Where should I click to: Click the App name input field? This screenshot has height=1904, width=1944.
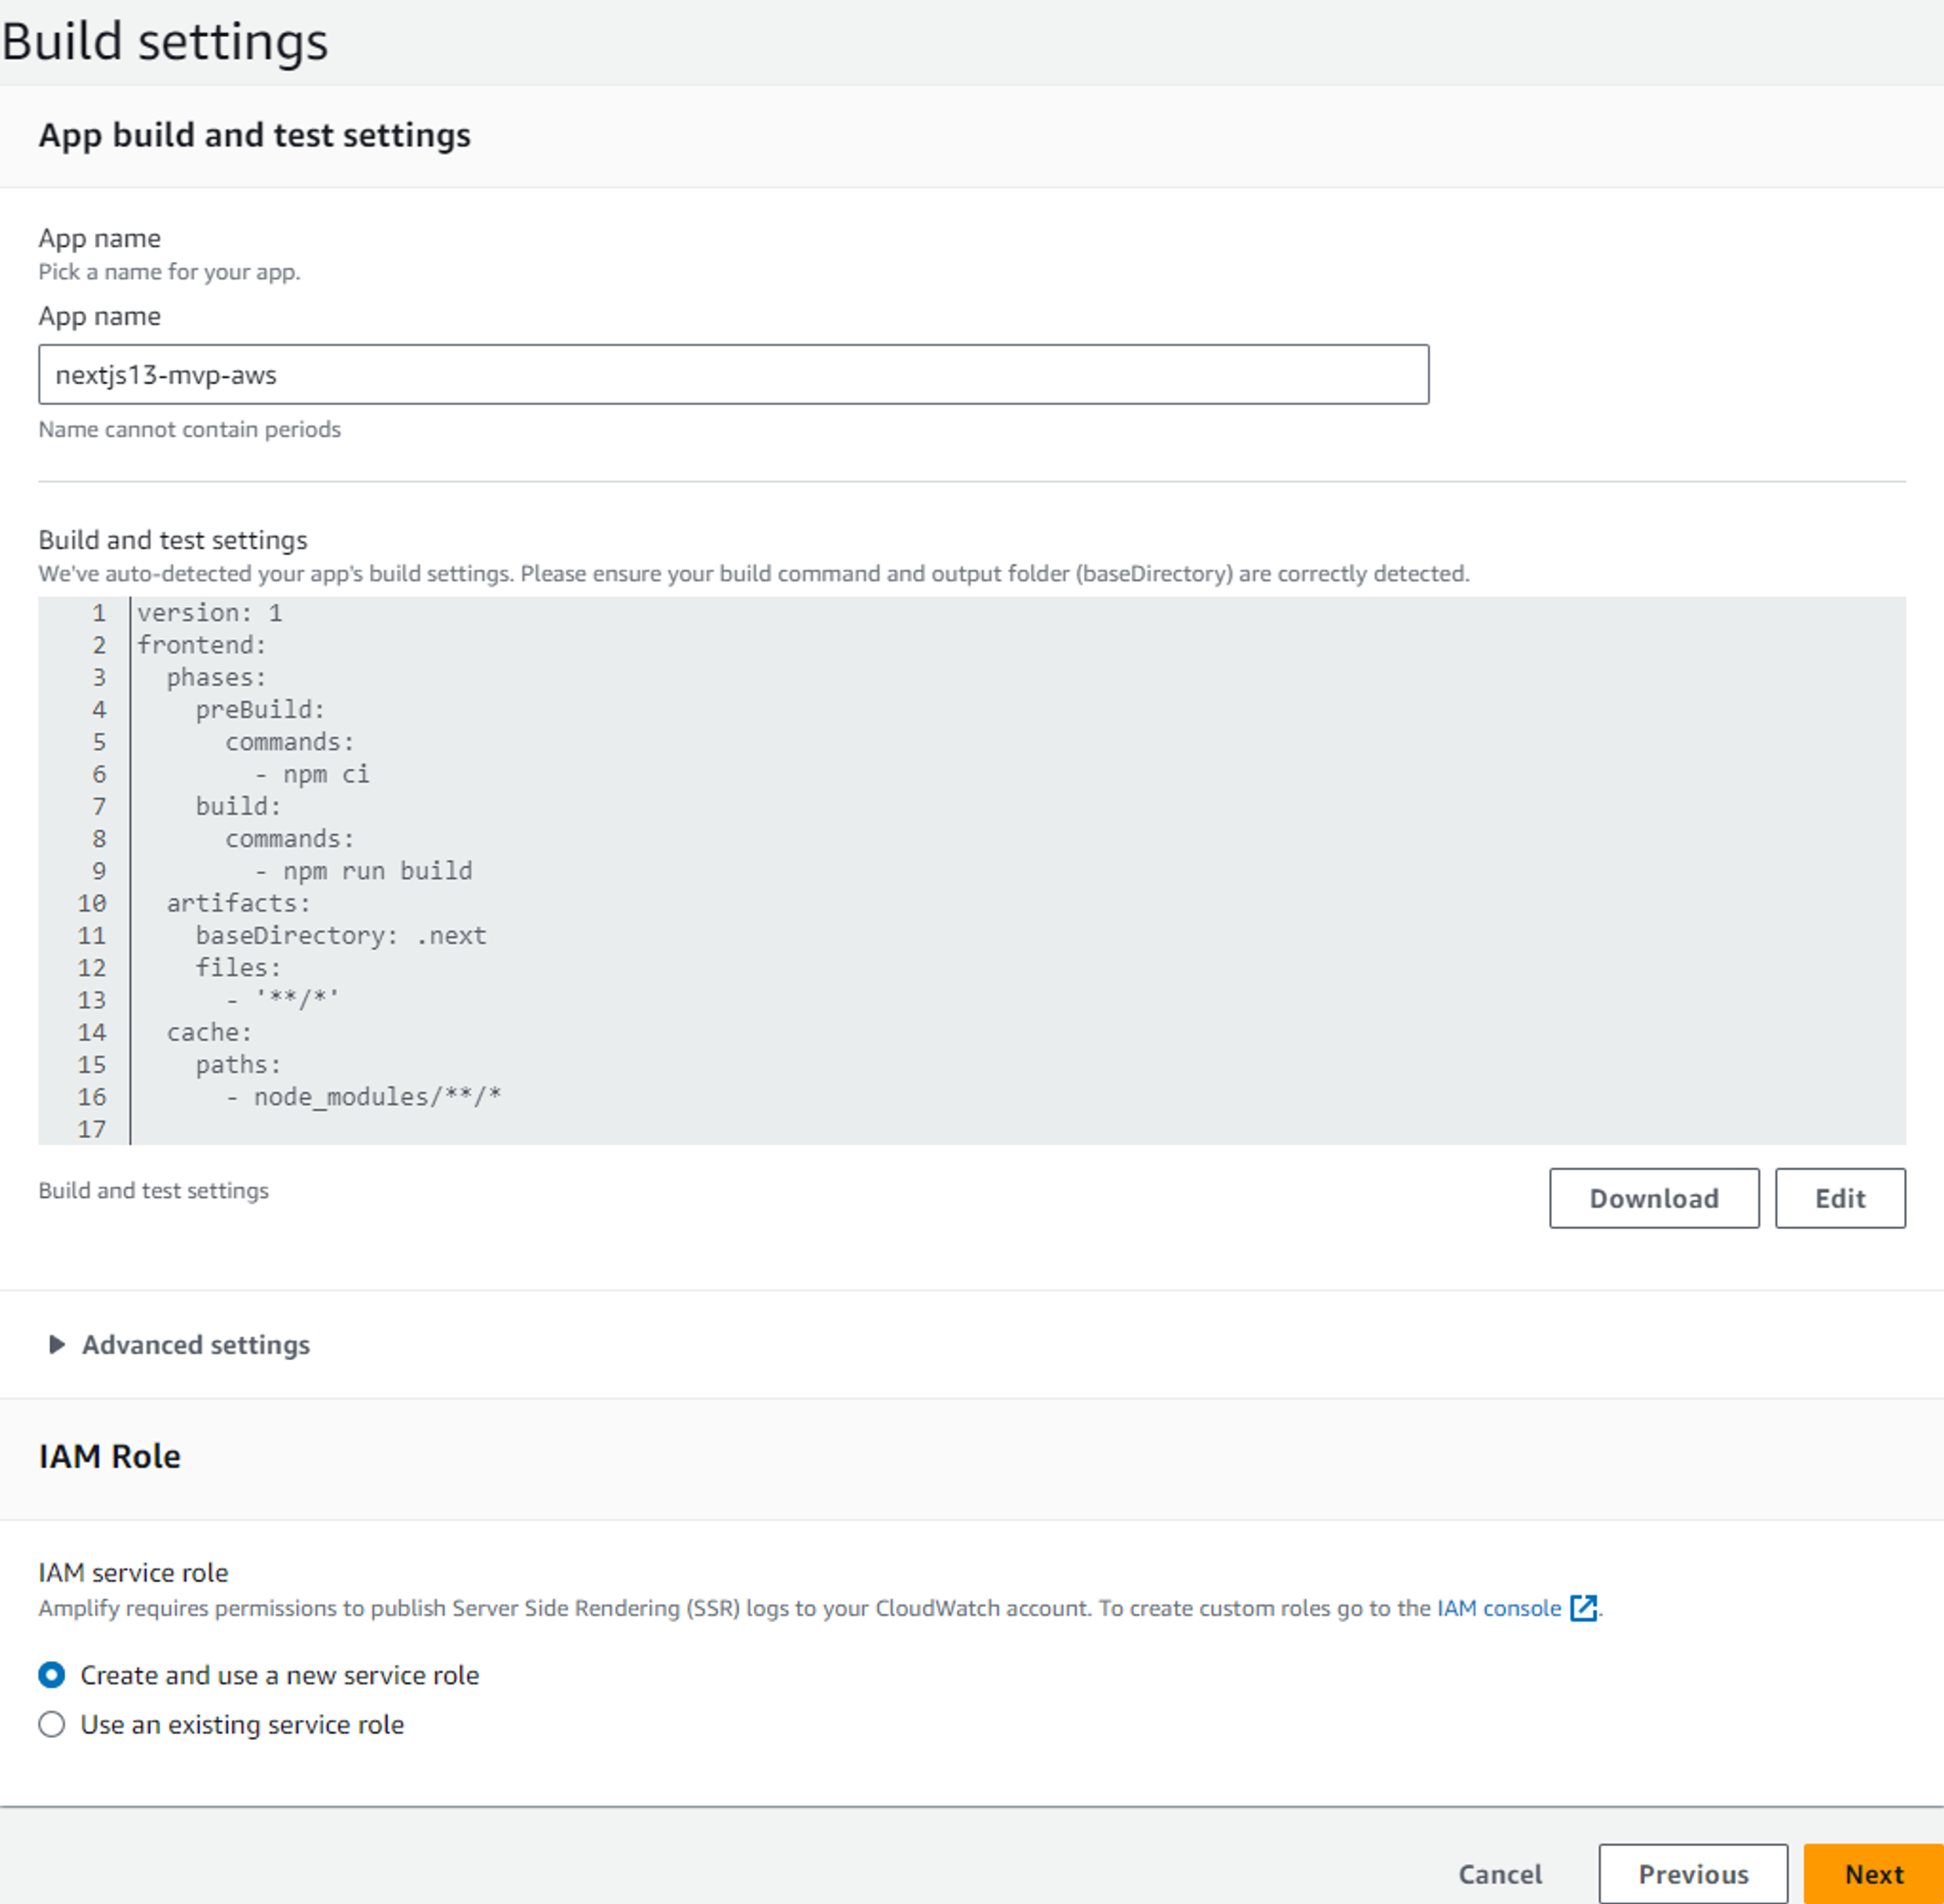pos(733,375)
